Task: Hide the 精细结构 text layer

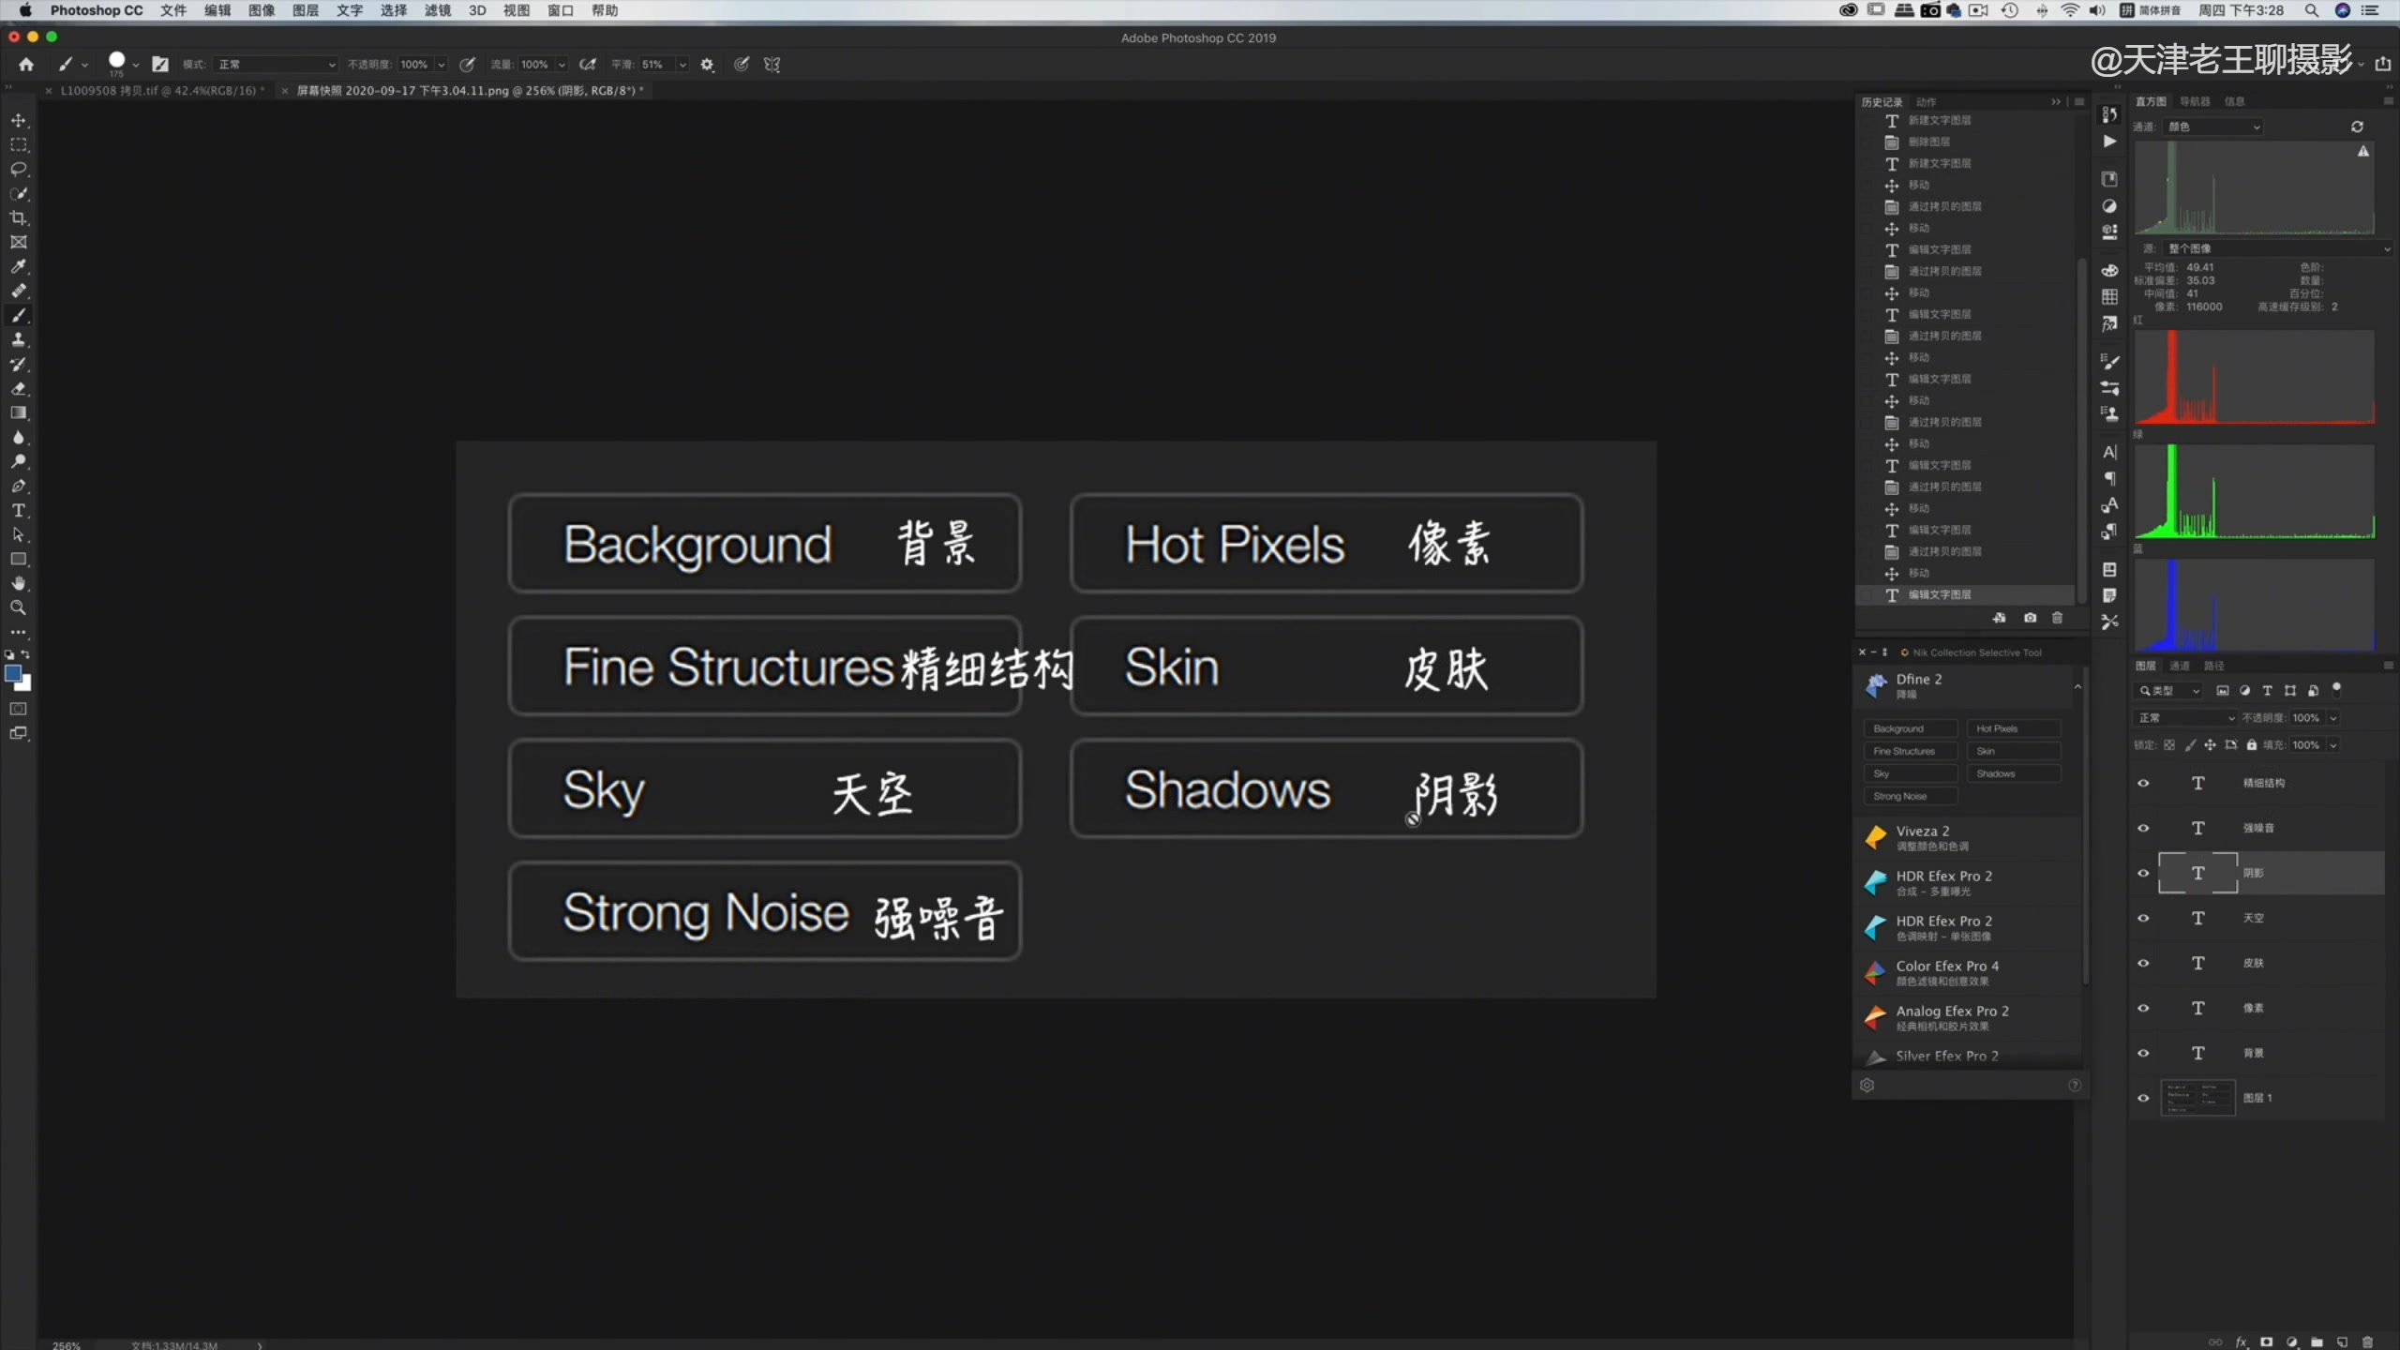Action: pos(2143,783)
